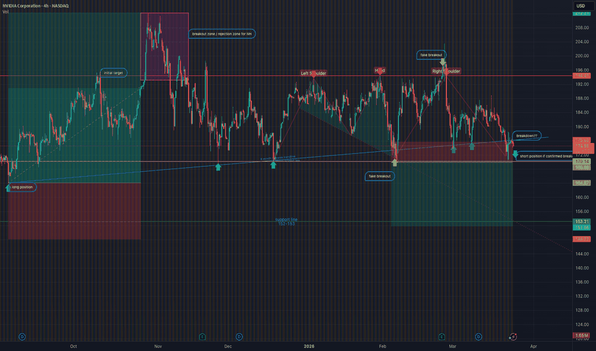Open the USD currency selector
The width and height of the screenshot is (596, 351).
[580, 6]
